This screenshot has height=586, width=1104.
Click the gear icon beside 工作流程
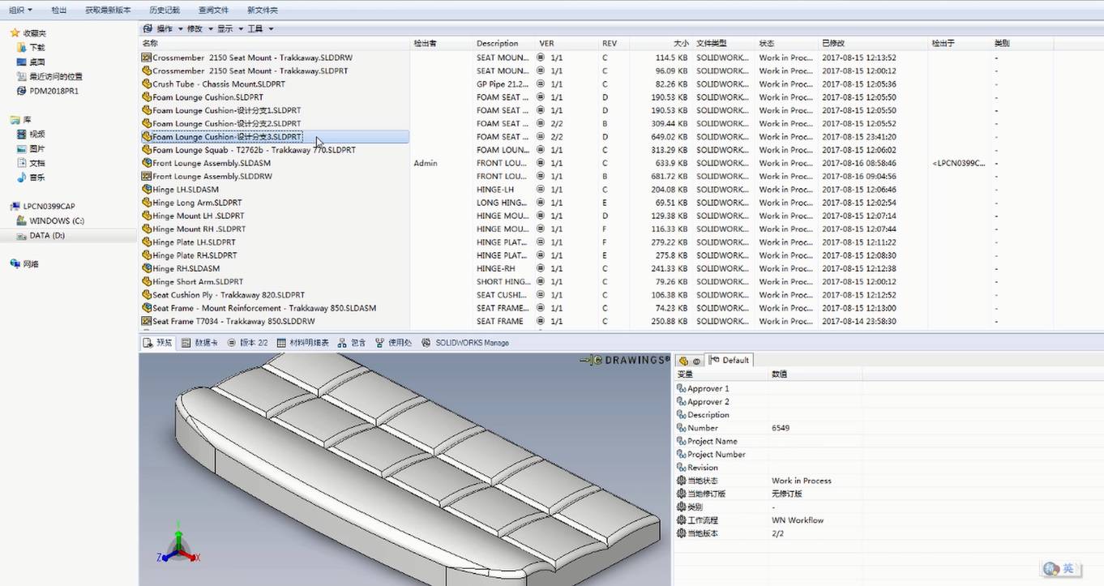[x=681, y=520]
